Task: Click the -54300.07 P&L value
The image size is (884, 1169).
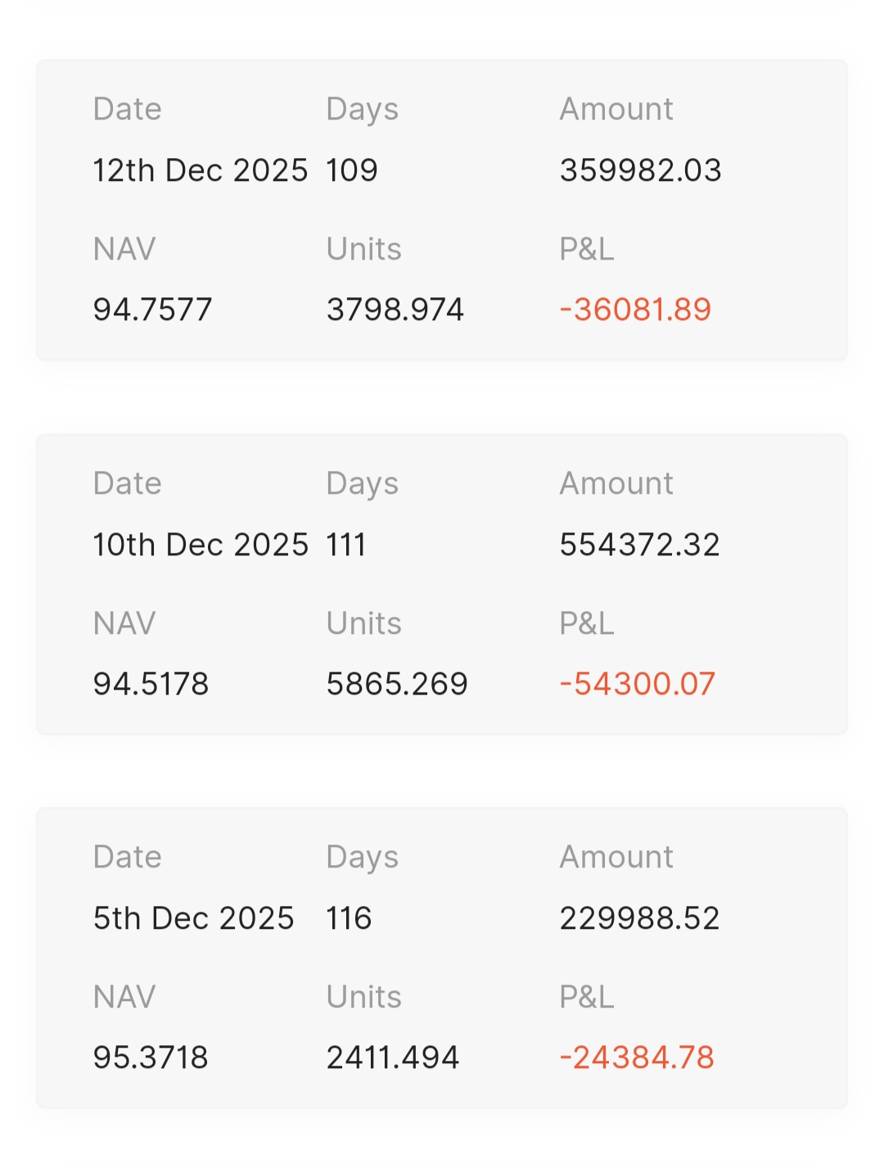Action: click(637, 684)
